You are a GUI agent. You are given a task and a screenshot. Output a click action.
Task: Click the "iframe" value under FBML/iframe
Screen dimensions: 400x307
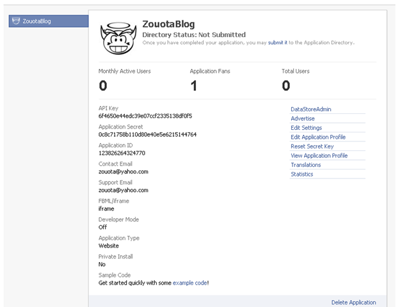(x=106, y=209)
